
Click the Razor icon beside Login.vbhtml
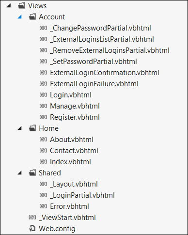point(43,95)
